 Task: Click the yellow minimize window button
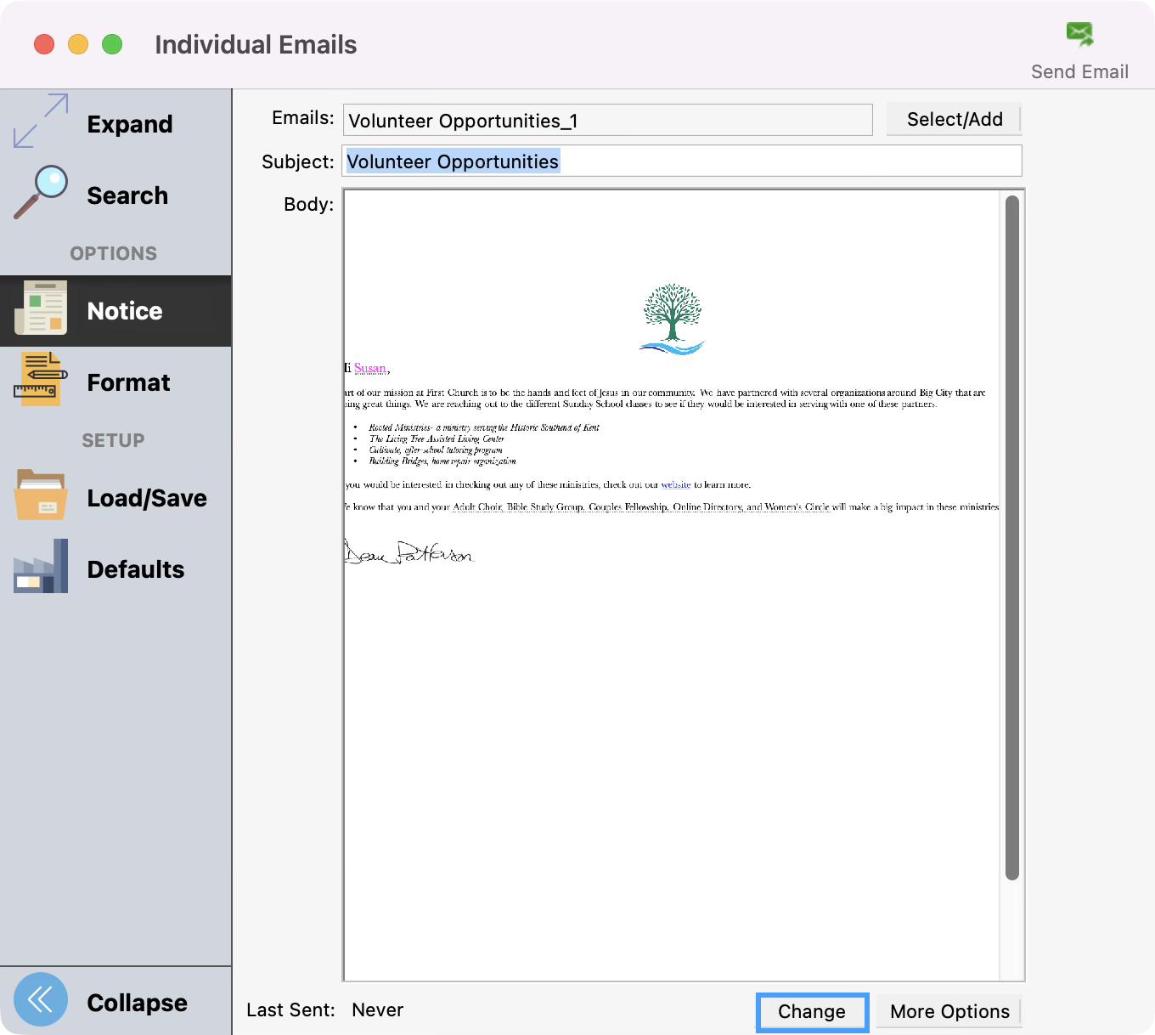pos(78,44)
